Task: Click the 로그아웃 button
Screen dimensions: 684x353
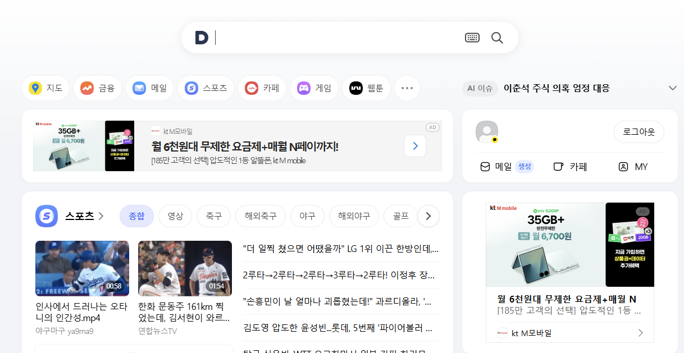Action: (639, 132)
